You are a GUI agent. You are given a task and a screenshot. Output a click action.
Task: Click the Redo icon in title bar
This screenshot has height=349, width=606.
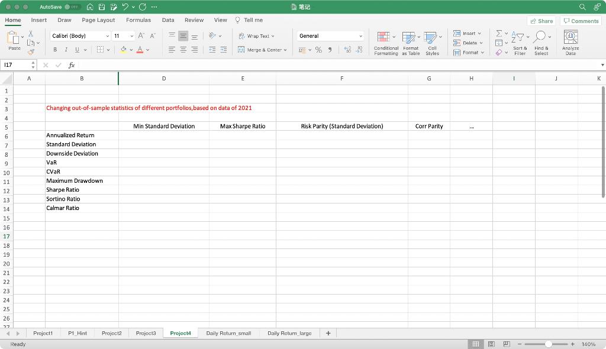pyautogui.click(x=143, y=7)
